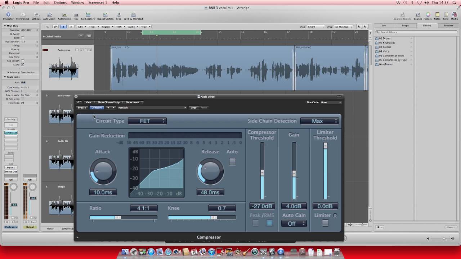Screen dimensions: 461x259
Task: Toggle Bypass on the Compressor plugin
Action: (x=82, y=108)
